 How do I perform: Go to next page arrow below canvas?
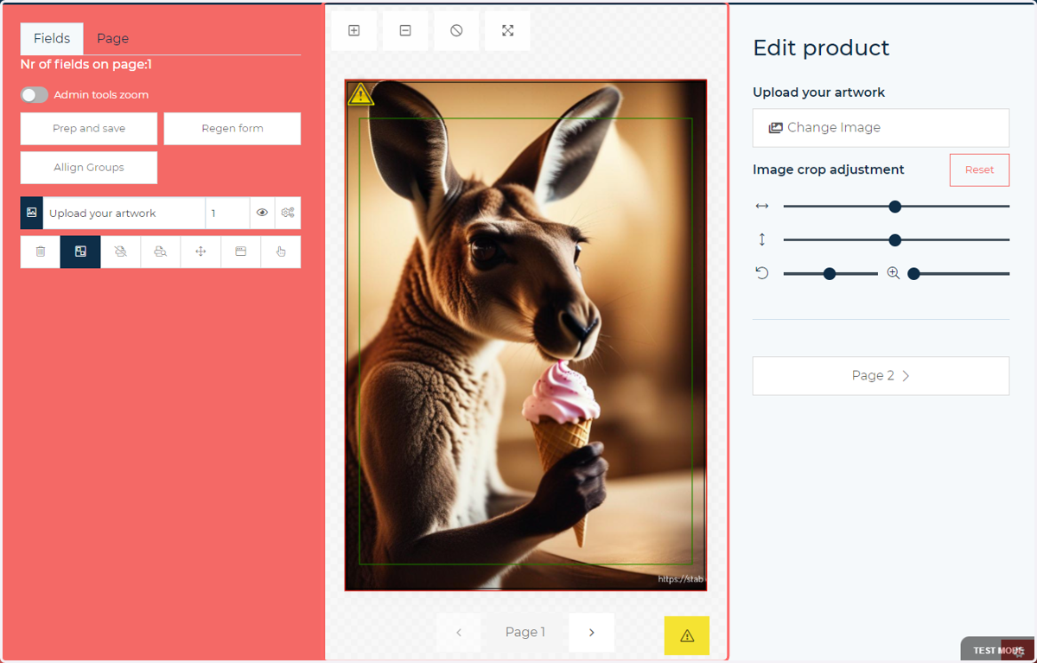pos(592,633)
